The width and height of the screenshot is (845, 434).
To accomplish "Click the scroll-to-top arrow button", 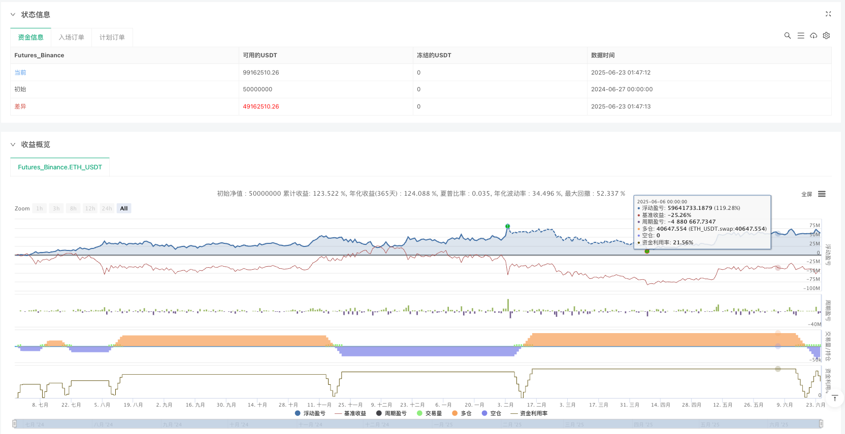I will point(834,399).
